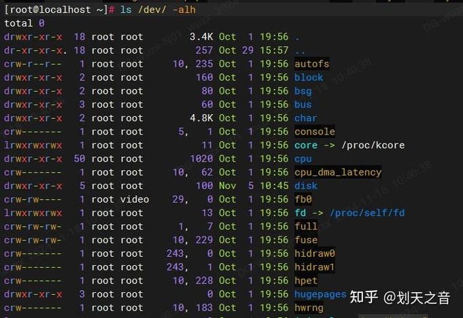Click 'crw-r--r--' permissions of autofs
The width and height of the screenshot is (463, 318).
(x=33, y=64)
